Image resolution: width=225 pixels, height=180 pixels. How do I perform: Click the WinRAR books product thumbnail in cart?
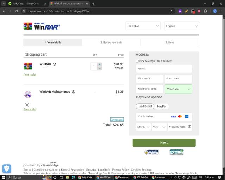pyautogui.click(x=28, y=66)
